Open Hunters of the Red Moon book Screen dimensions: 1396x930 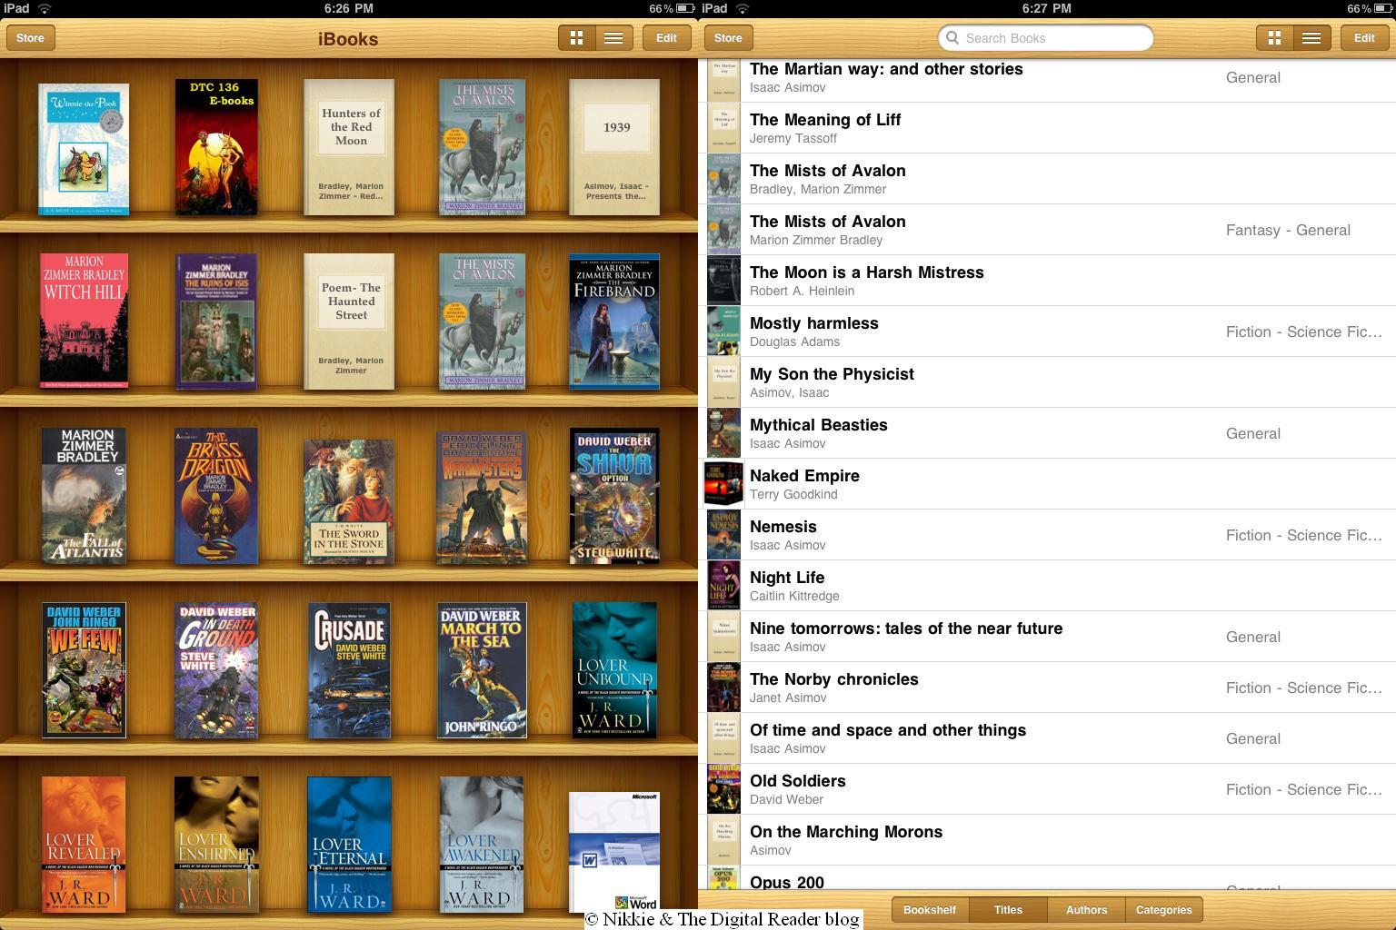[350, 148]
